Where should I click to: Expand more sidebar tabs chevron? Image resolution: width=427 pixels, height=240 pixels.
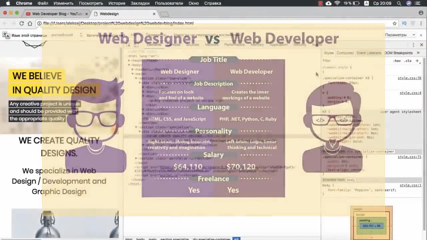click(x=418, y=53)
